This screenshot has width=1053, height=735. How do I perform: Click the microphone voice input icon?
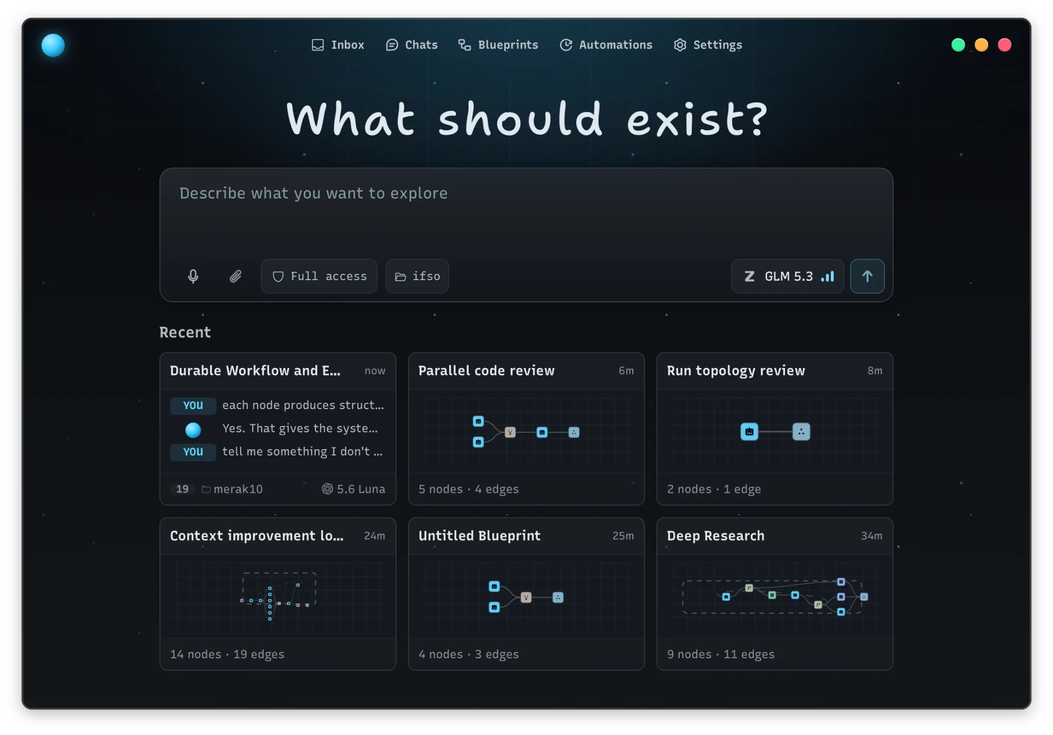click(193, 276)
